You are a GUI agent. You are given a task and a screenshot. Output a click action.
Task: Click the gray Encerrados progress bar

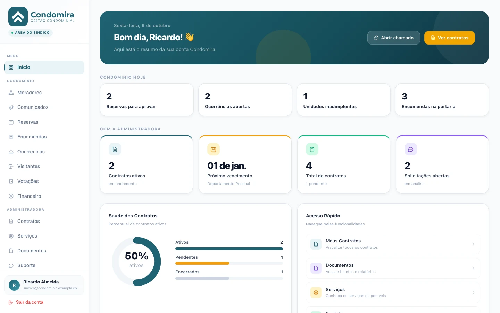pos(202,278)
